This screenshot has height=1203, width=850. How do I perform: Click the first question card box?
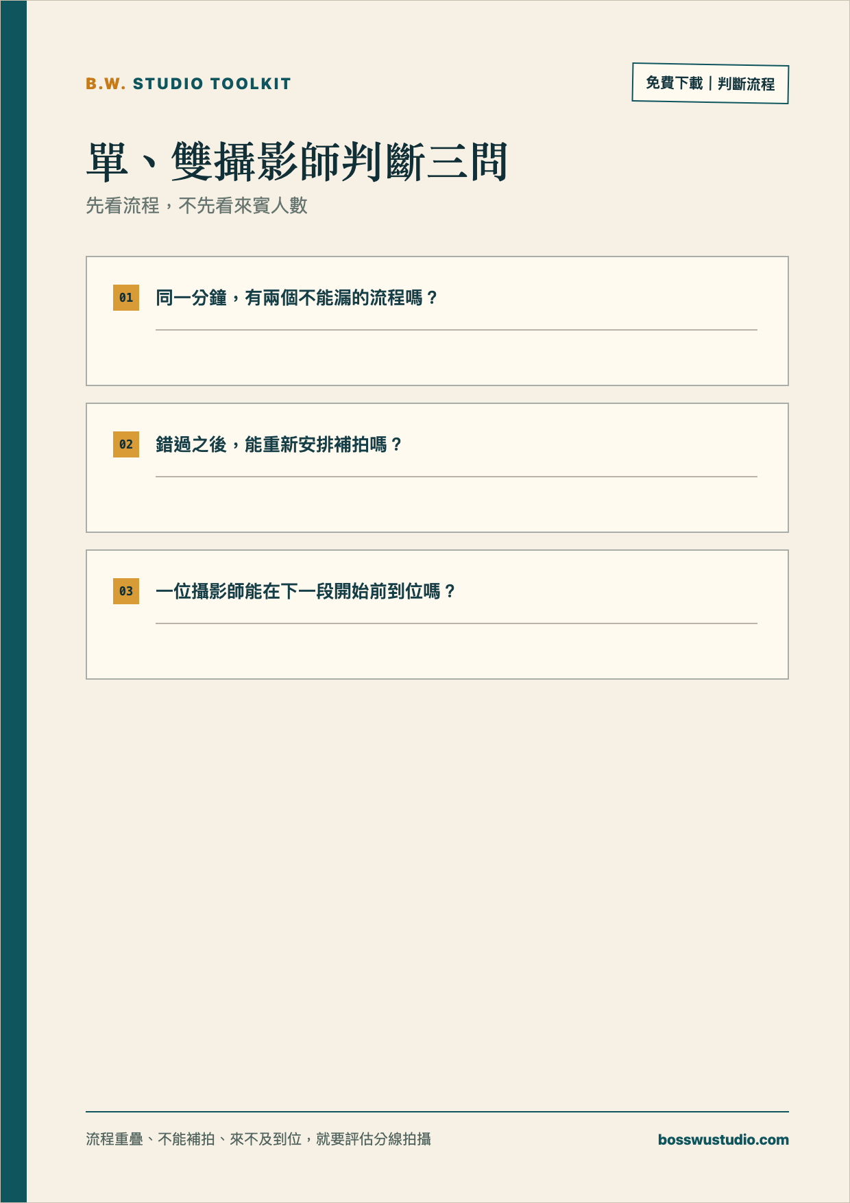tap(437, 321)
